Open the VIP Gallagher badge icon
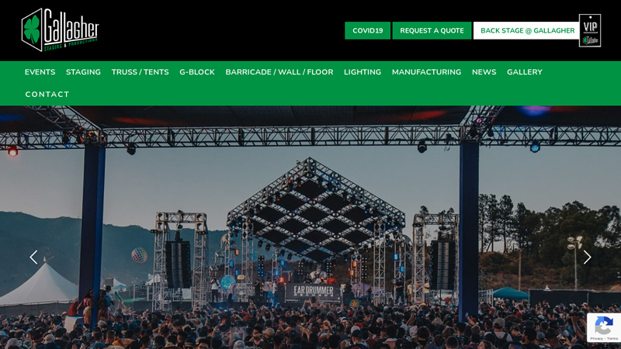Screen dimensions: 621x349 pos(590,30)
